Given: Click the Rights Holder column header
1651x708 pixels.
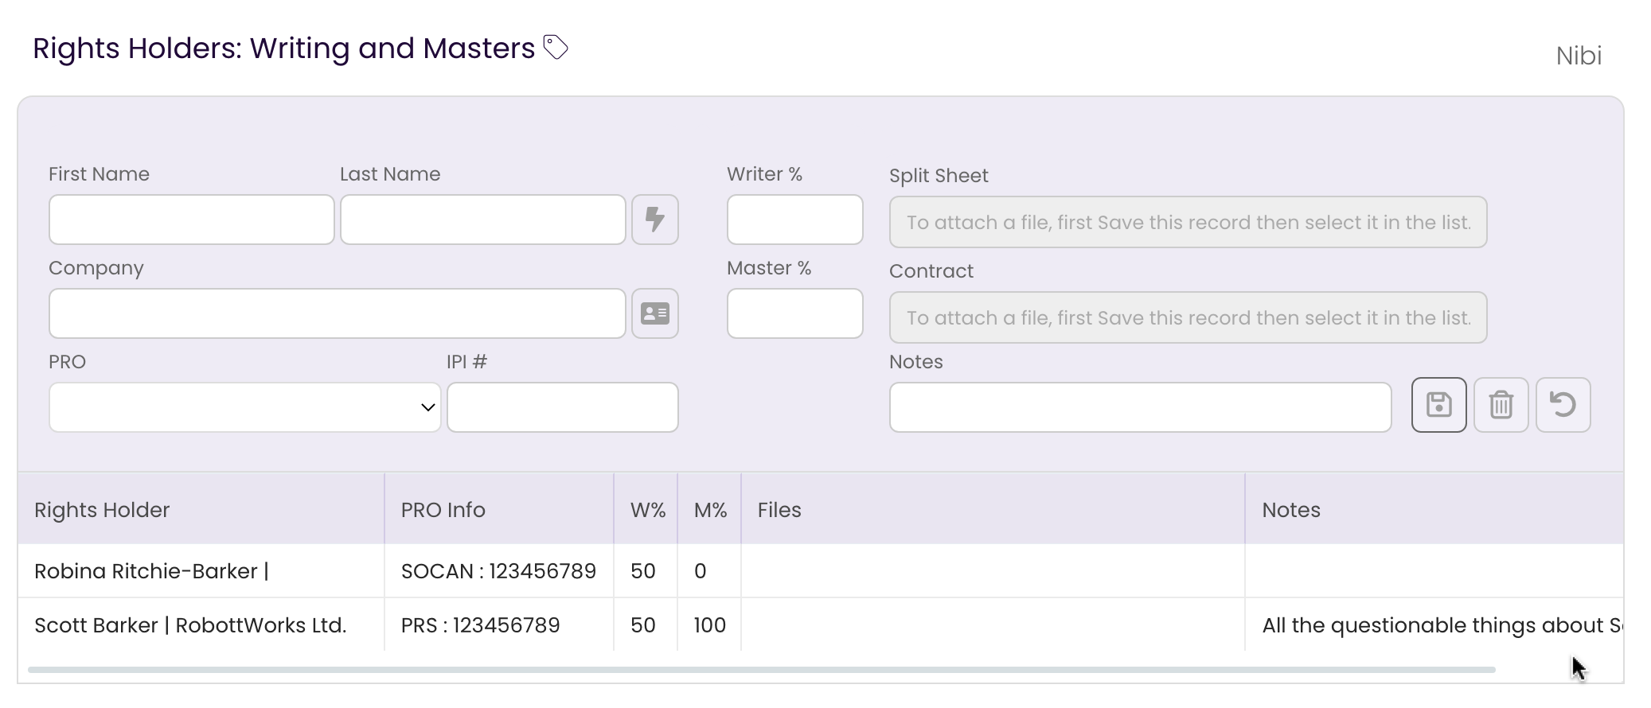Looking at the screenshot, I should click(x=201, y=509).
